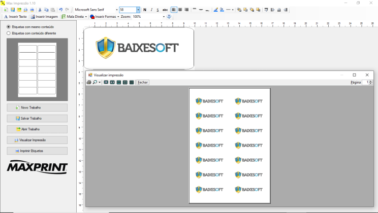Select Etiquetas com conteúdo diferente option
Viewport: 378px width, 213px height.
(31, 33)
